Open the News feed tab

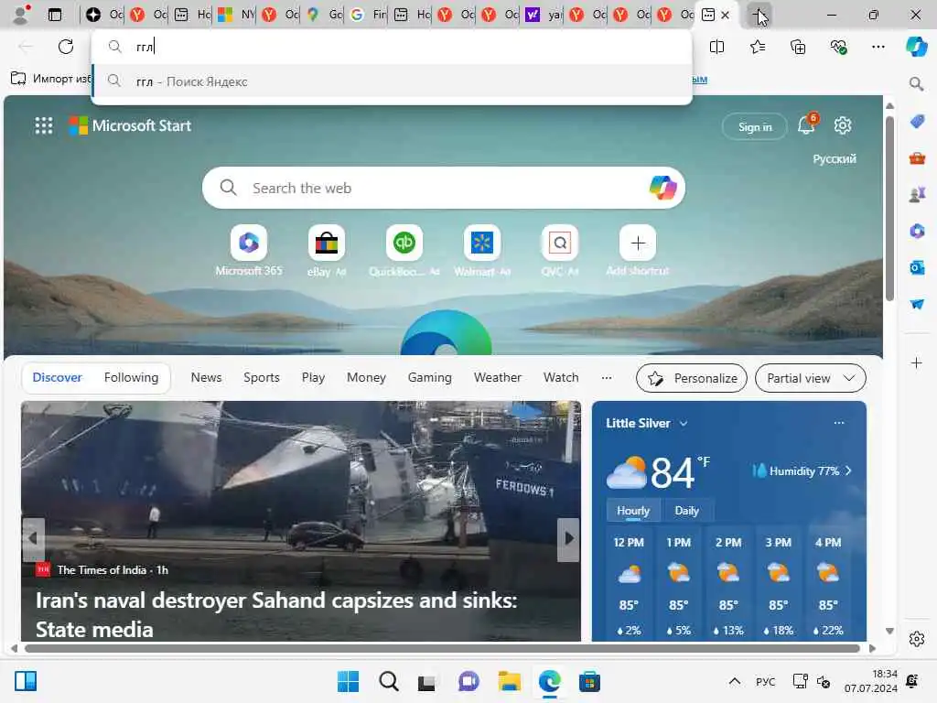tap(206, 377)
